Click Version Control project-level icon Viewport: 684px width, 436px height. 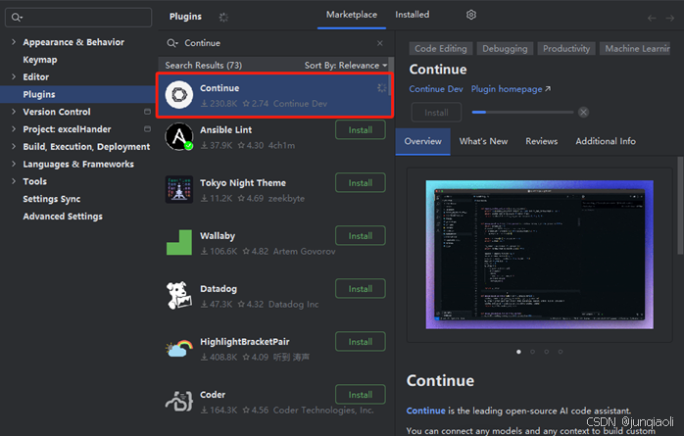147,112
